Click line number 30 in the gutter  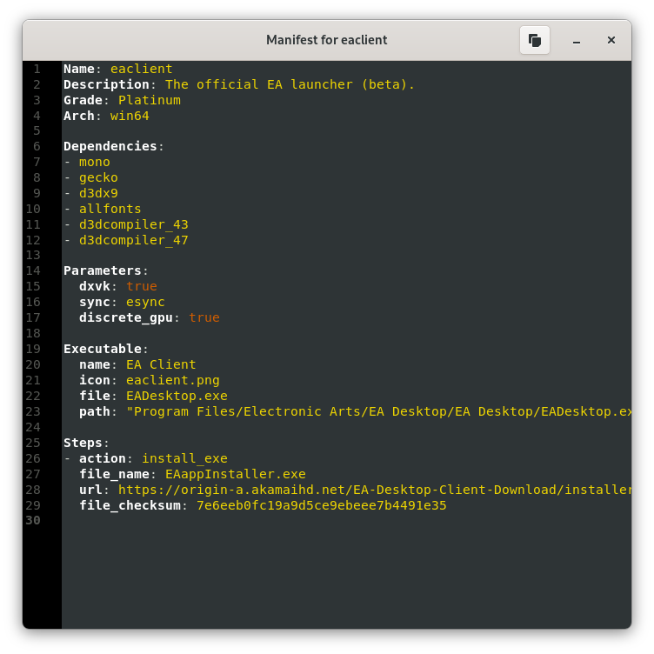click(x=33, y=521)
